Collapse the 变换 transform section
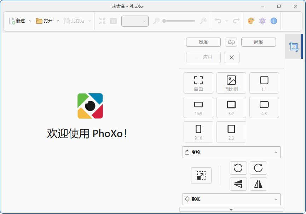This screenshot has width=306, height=214. click(231, 152)
